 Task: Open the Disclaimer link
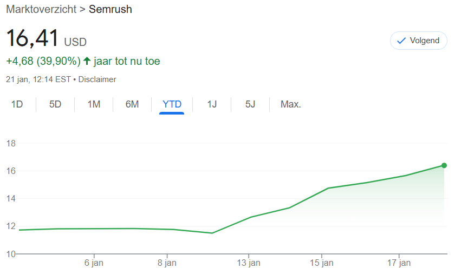97,79
